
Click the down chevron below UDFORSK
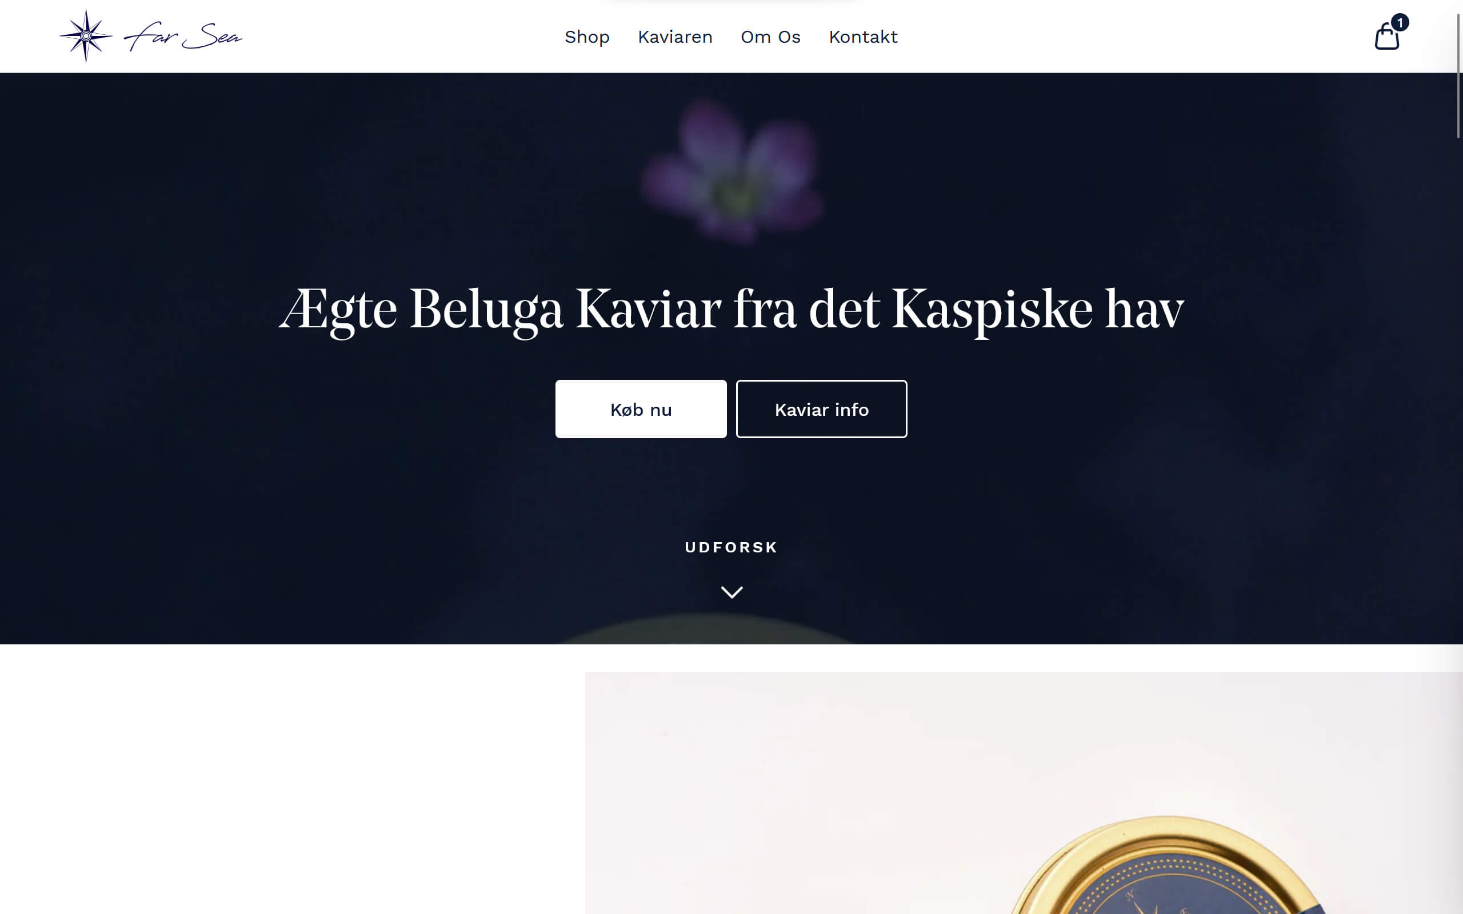pyautogui.click(x=731, y=592)
